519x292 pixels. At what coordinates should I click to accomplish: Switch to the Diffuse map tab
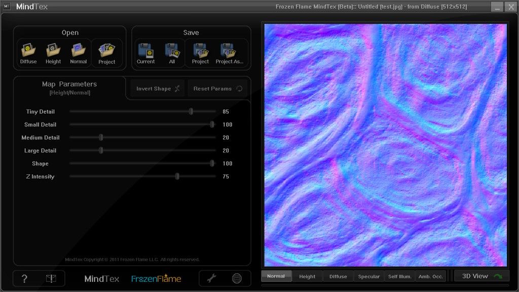pyautogui.click(x=338, y=276)
